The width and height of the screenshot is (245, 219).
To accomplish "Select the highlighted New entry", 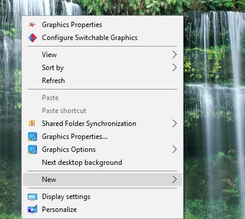I will tap(102, 180).
